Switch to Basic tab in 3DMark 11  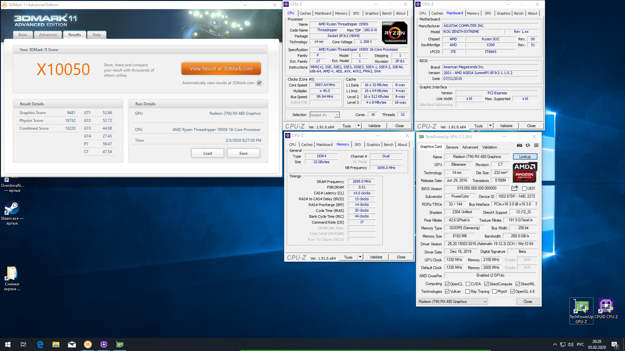coord(23,35)
